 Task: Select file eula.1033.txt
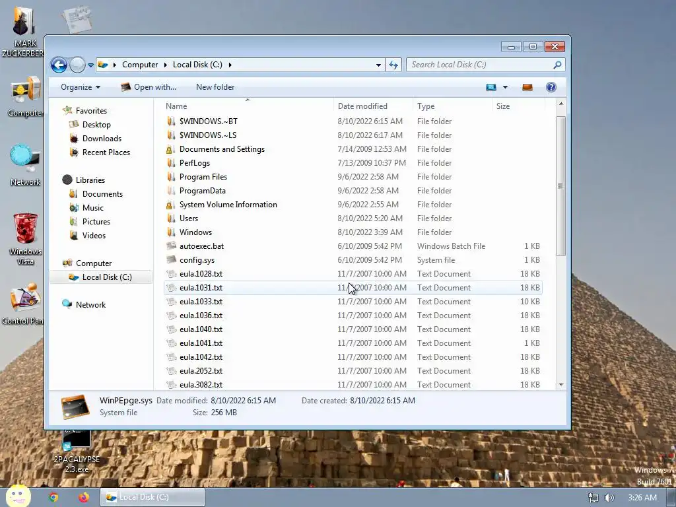[x=353, y=302]
